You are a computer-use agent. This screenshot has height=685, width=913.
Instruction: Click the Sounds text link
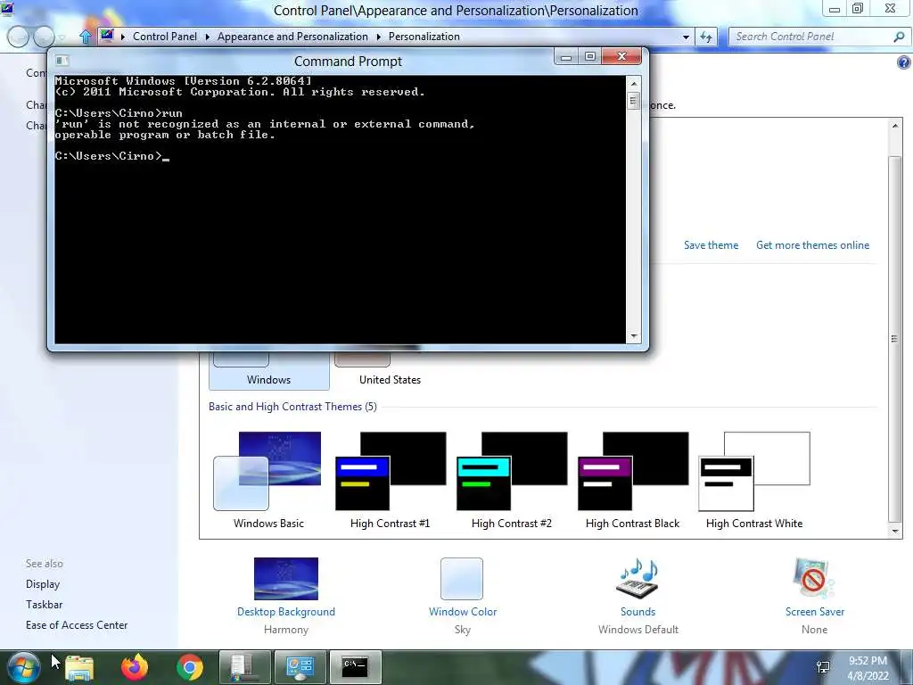click(x=637, y=612)
